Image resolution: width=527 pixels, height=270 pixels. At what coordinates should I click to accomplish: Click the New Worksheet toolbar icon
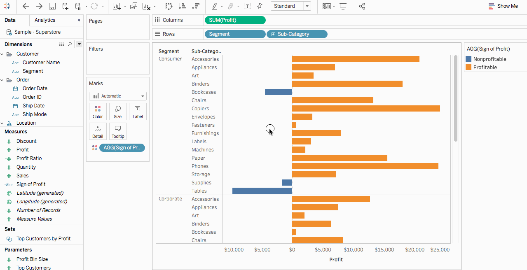[116, 6]
